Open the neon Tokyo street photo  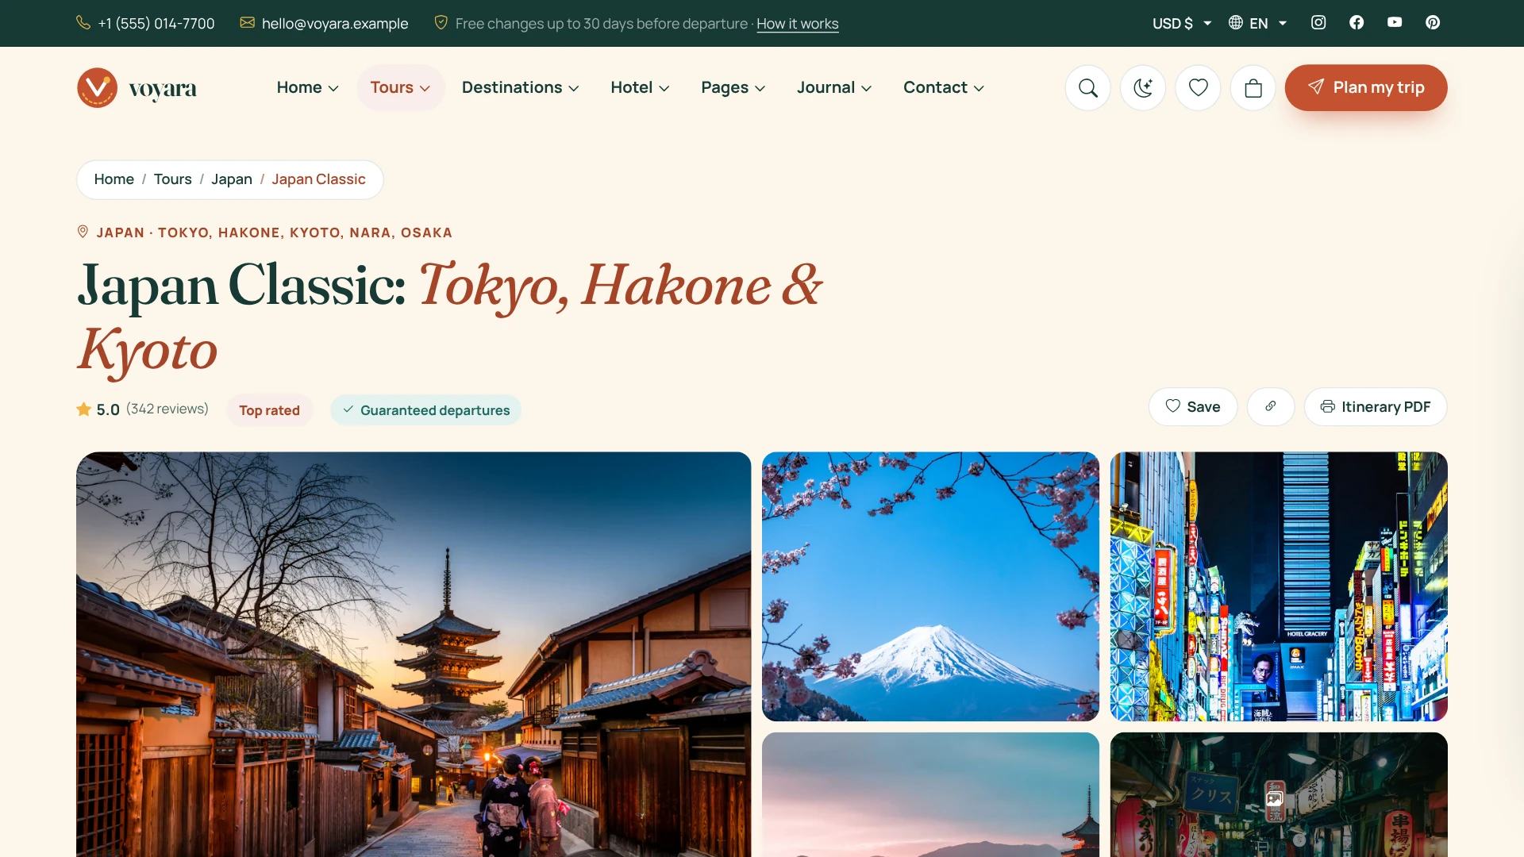click(x=1279, y=586)
